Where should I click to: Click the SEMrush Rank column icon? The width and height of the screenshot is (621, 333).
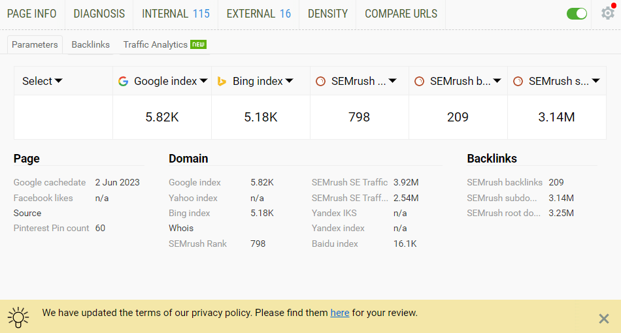click(x=320, y=82)
